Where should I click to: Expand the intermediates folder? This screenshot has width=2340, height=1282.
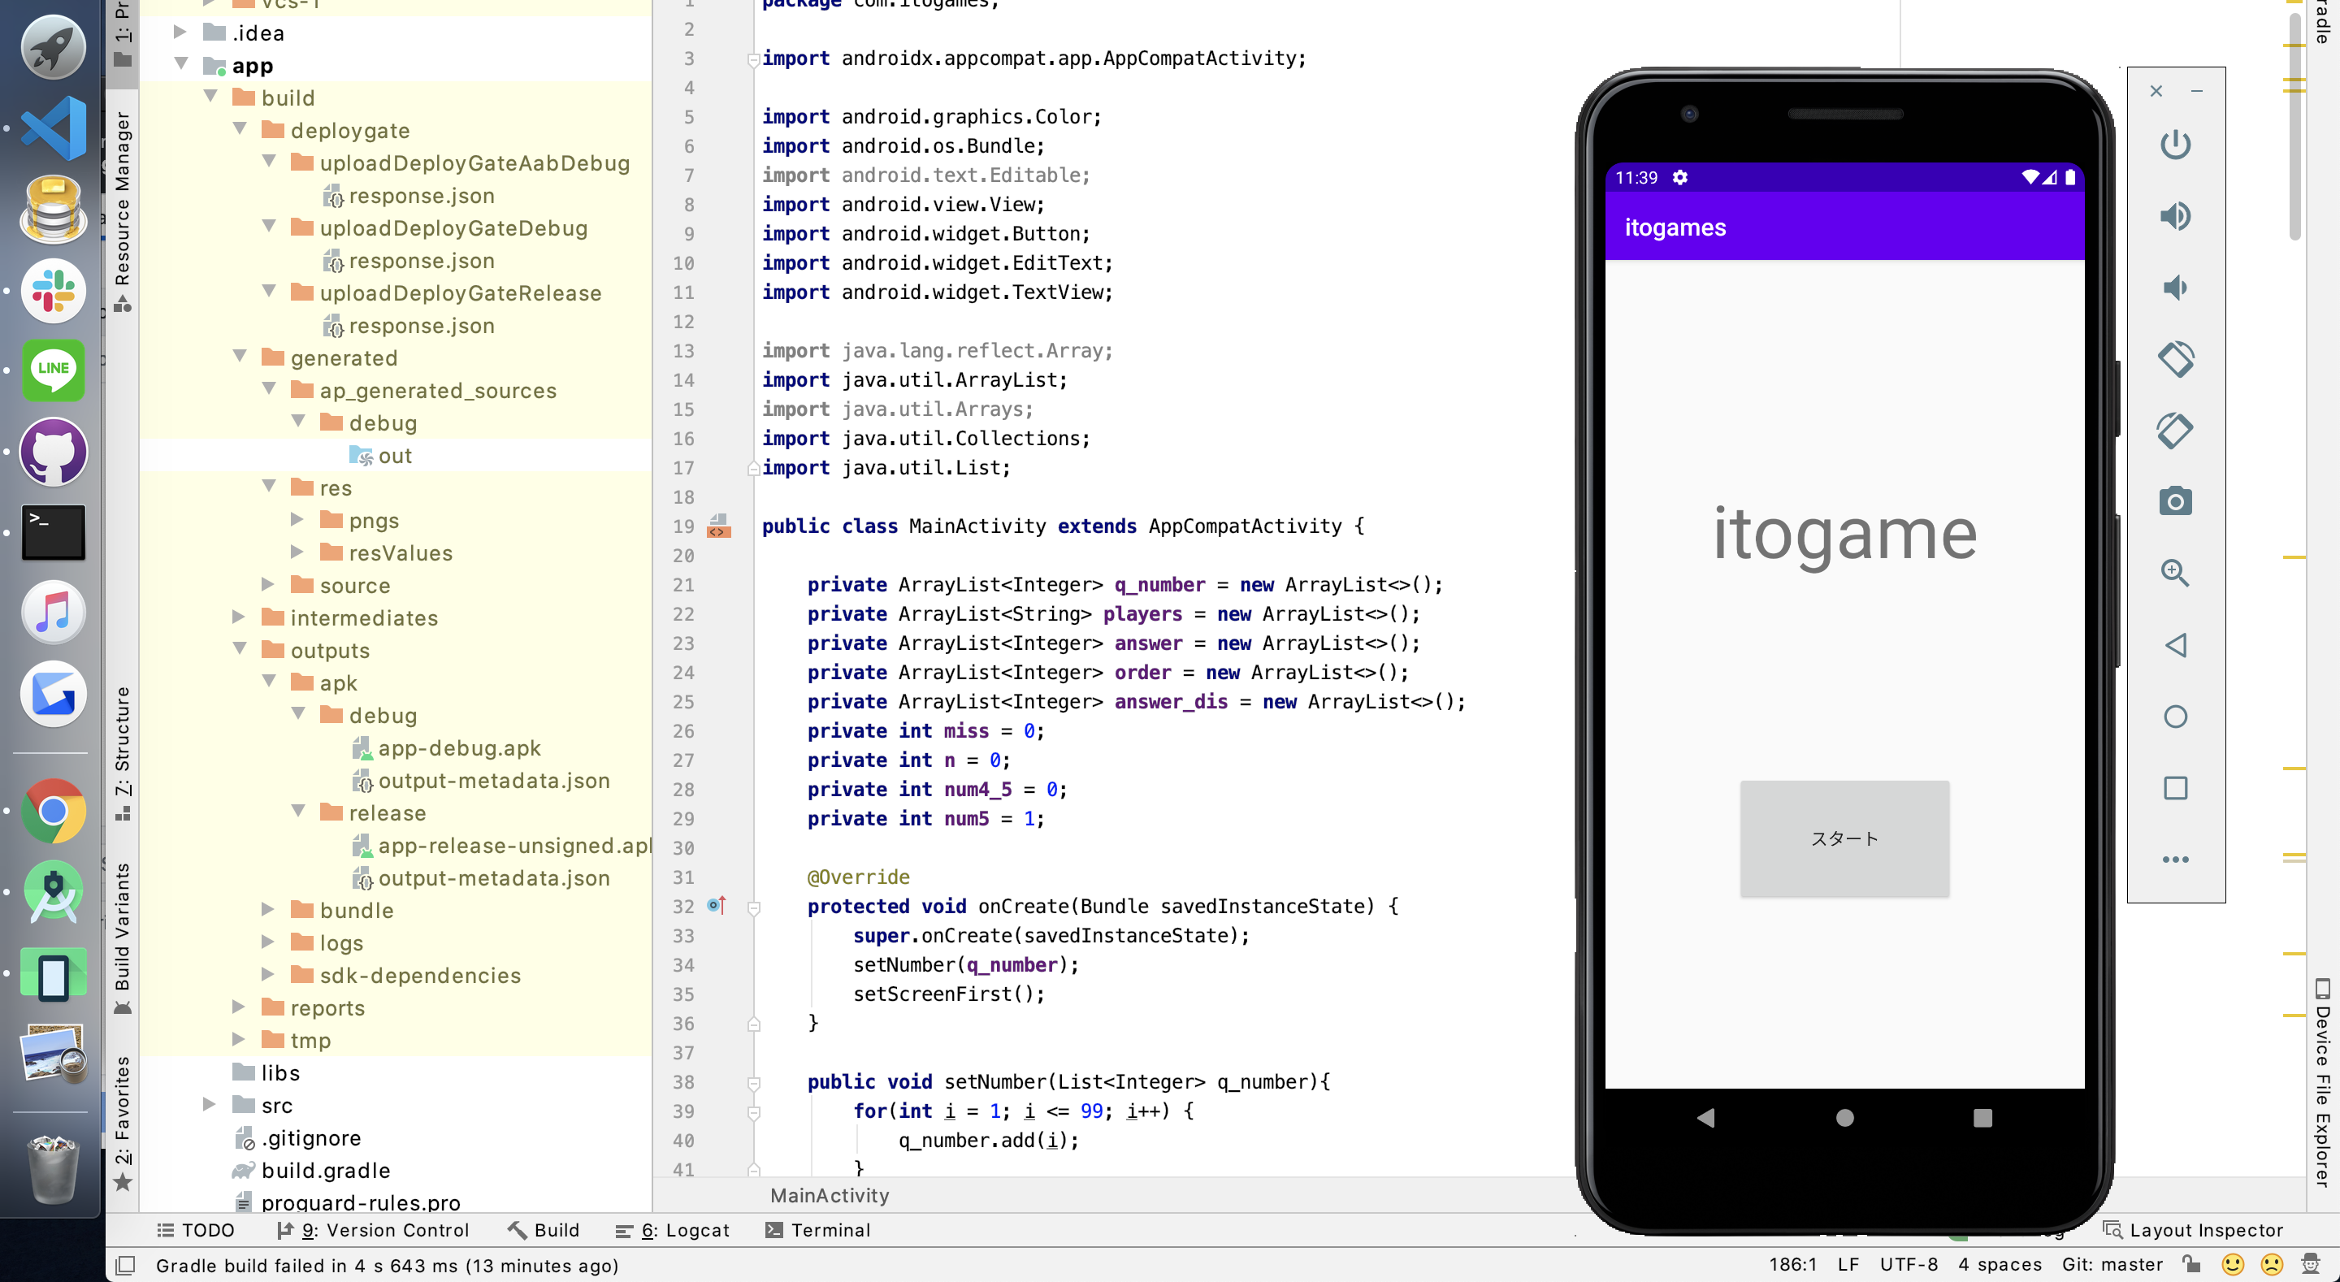[x=239, y=617]
